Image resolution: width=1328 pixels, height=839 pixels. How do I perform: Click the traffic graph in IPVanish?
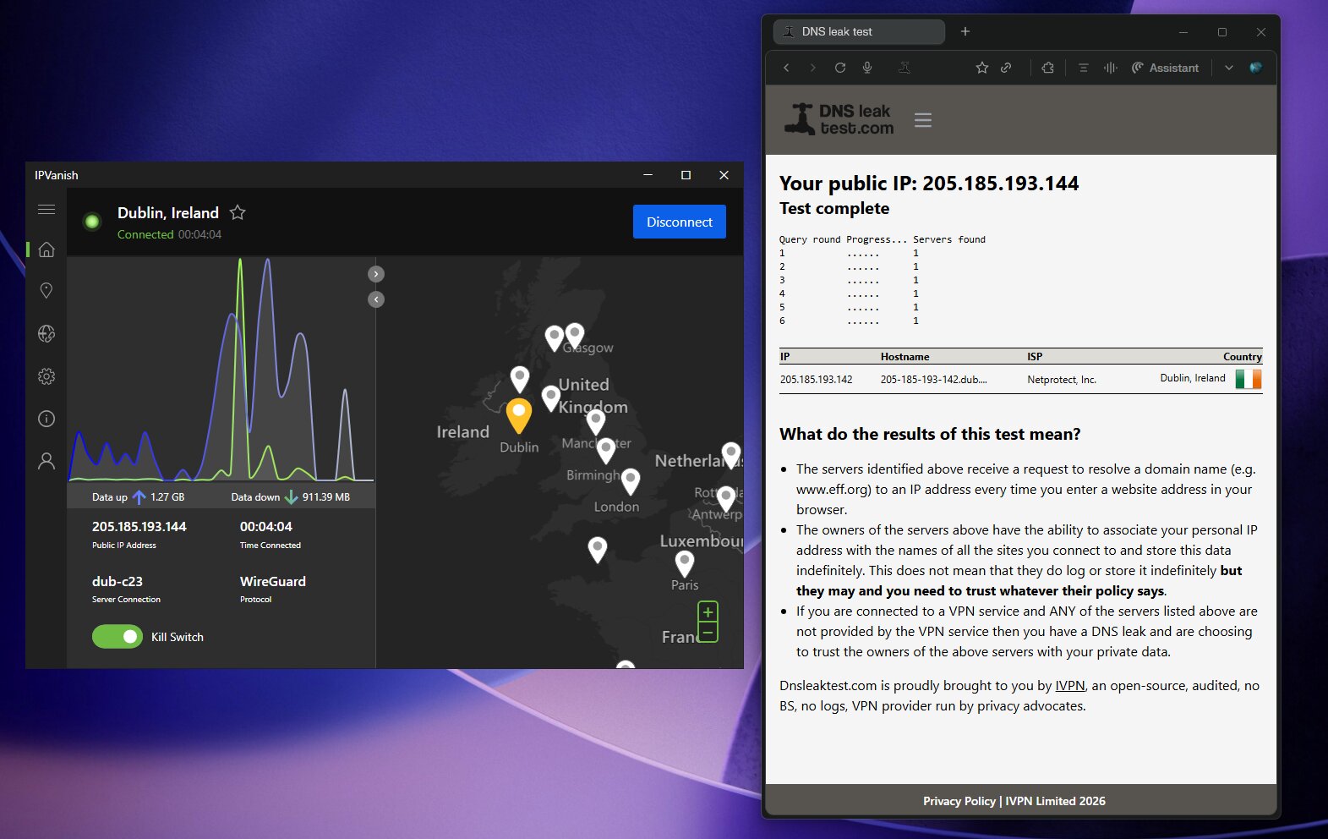(221, 370)
